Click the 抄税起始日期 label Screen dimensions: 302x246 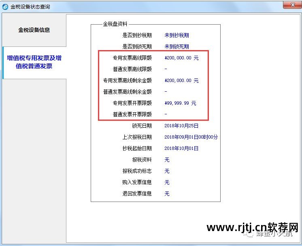pos(137,148)
